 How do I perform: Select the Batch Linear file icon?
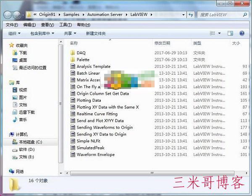click(73, 73)
